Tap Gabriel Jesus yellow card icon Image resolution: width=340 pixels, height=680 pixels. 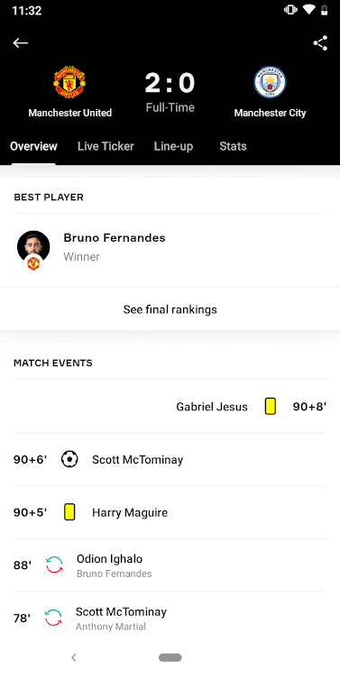click(x=271, y=407)
